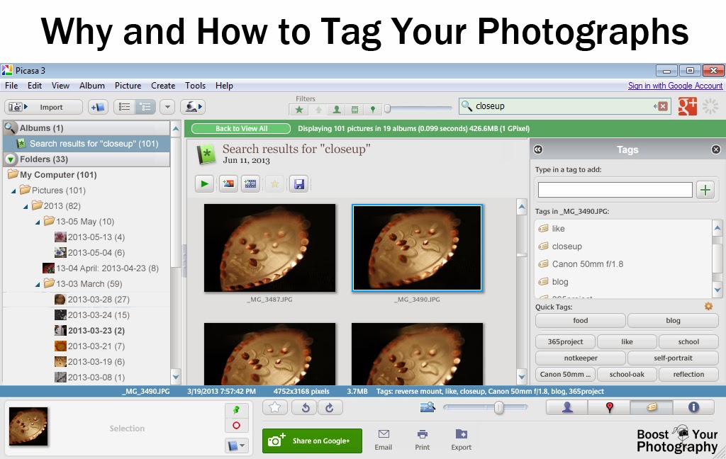This screenshot has width=726, height=459.
Task: Click the Create Movie Presentation icon
Action: (x=250, y=183)
